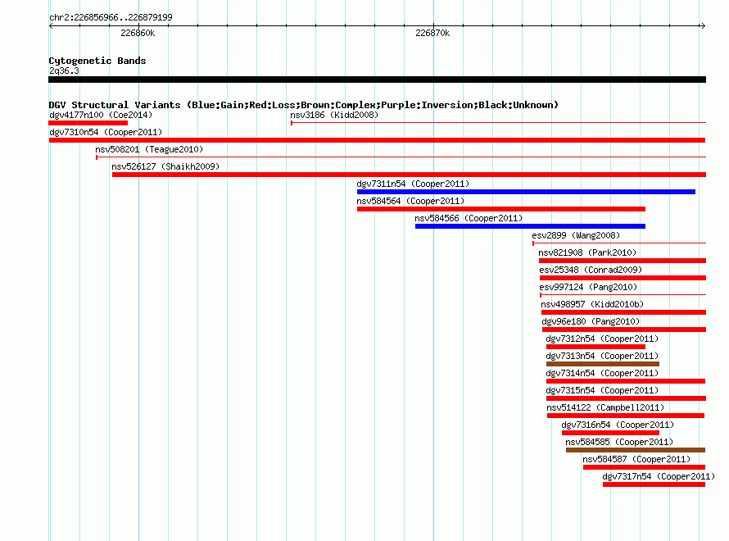Image resolution: width=729 pixels, height=541 pixels.
Task: Select the 2q36.3 band label
Action: point(64,70)
